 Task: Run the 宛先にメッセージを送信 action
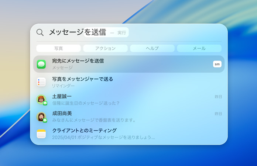click(x=78, y=61)
